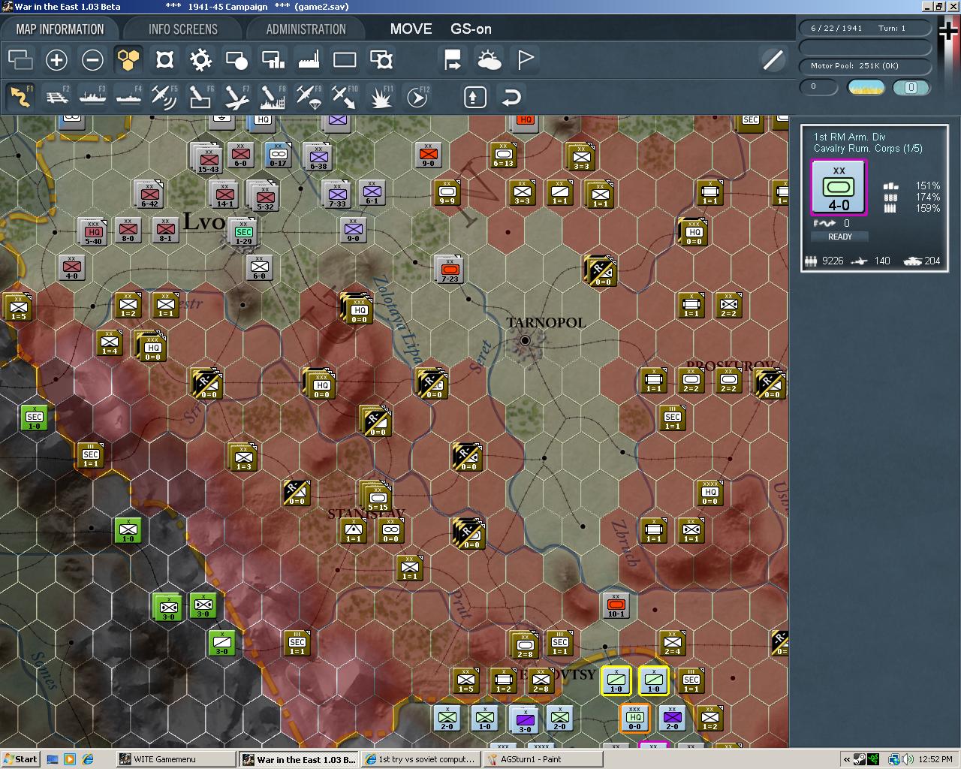Click the outlined pennant flag icon
The height and width of the screenshot is (769, 961).
tap(525, 60)
